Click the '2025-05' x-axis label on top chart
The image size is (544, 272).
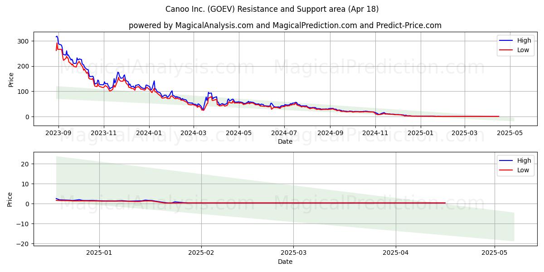coord(510,133)
